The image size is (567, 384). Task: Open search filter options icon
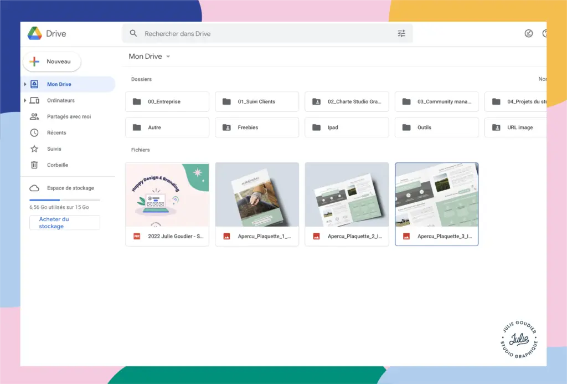click(x=401, y=33)
